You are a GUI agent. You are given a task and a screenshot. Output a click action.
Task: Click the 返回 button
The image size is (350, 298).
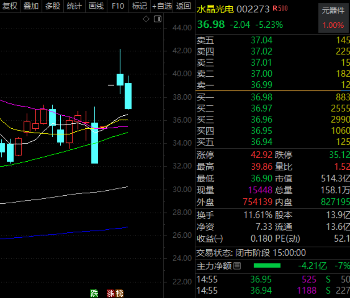183,6
